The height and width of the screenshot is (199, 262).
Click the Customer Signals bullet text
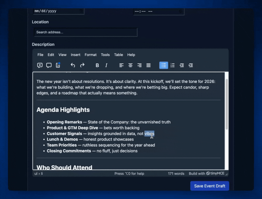(x=100, y=134)
